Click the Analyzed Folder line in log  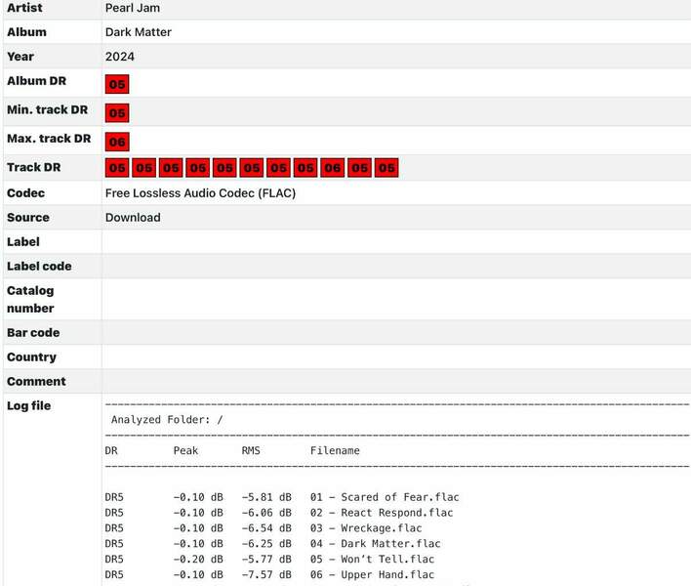tap(170, 419)
